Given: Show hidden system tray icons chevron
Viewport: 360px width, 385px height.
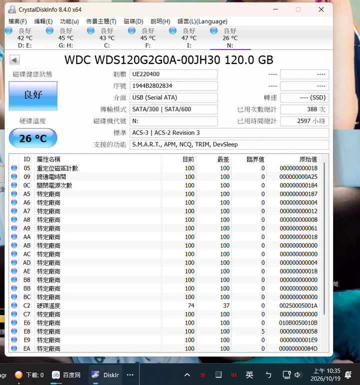Looking at the screenshot, I should pyautogui.click(x=187, y=375).
